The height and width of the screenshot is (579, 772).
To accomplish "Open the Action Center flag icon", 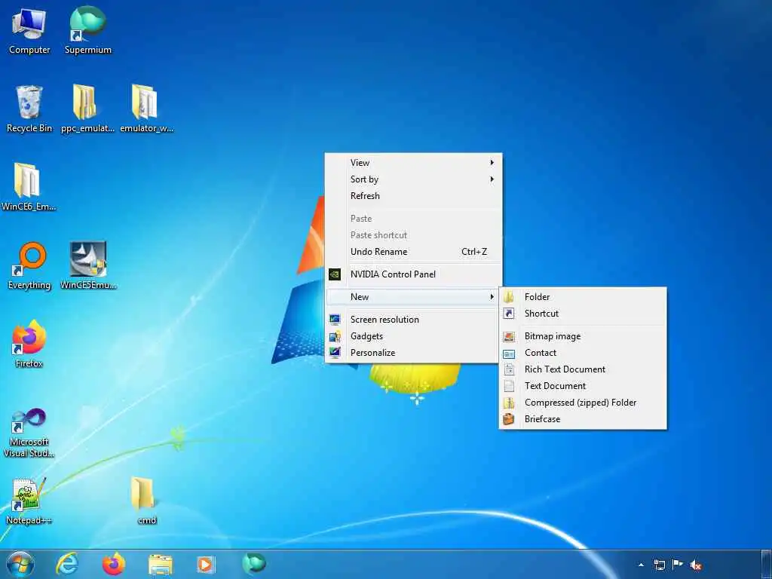I will pos(678,565).
